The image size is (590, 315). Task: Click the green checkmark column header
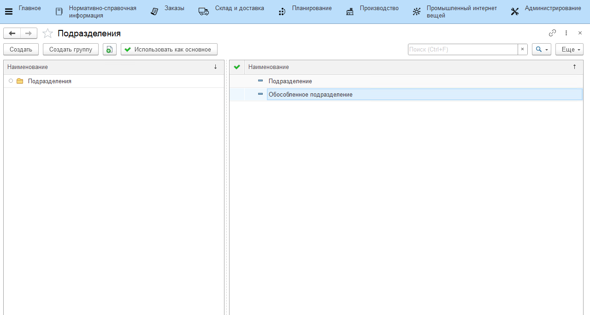(x=237, y=67)
